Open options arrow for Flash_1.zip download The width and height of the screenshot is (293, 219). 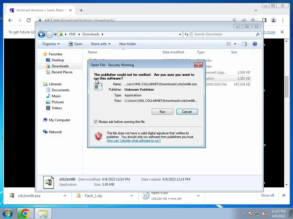coord(132,196)
